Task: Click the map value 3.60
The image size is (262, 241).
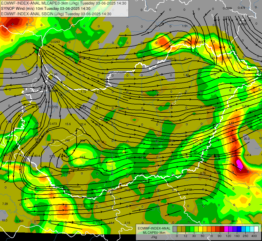Action: click(158, 190)
